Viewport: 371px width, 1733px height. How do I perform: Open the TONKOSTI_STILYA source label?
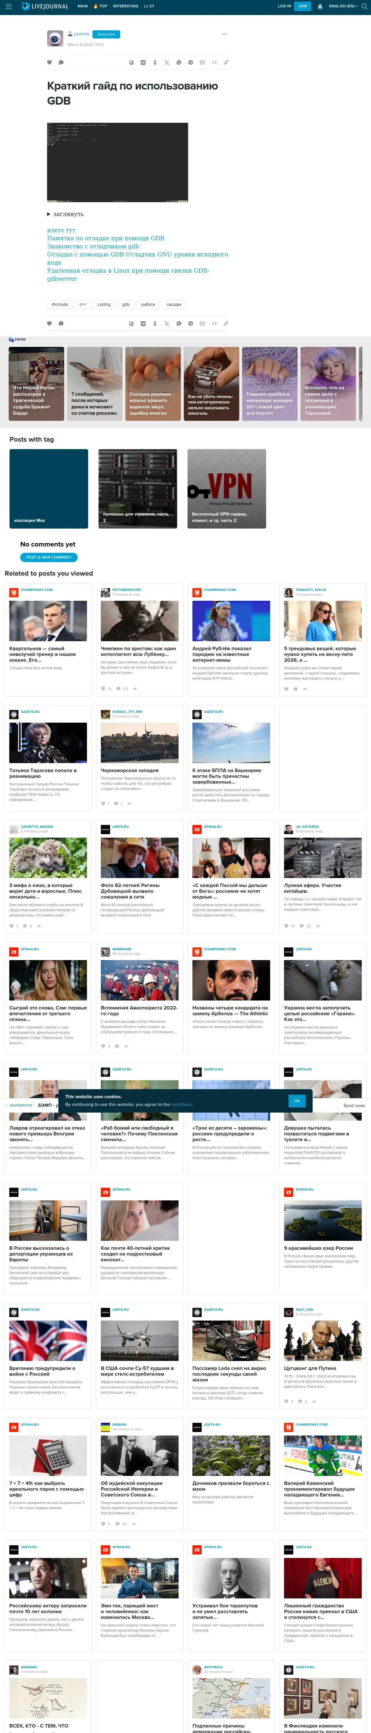[311, 590]
